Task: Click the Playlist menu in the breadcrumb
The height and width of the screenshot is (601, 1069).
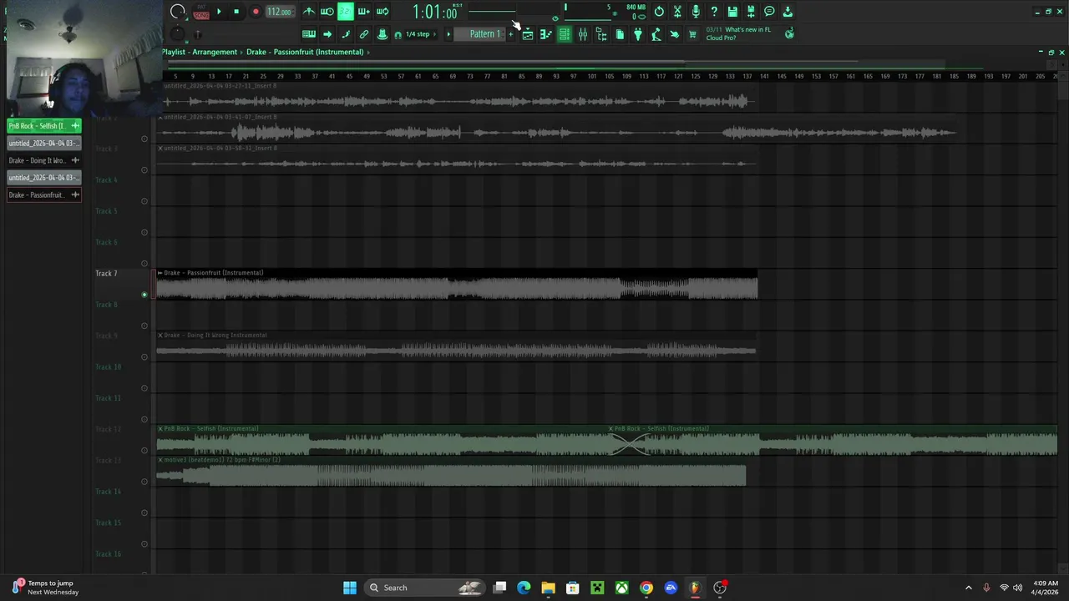Action: pyautogui.click(x=174, y=52)
